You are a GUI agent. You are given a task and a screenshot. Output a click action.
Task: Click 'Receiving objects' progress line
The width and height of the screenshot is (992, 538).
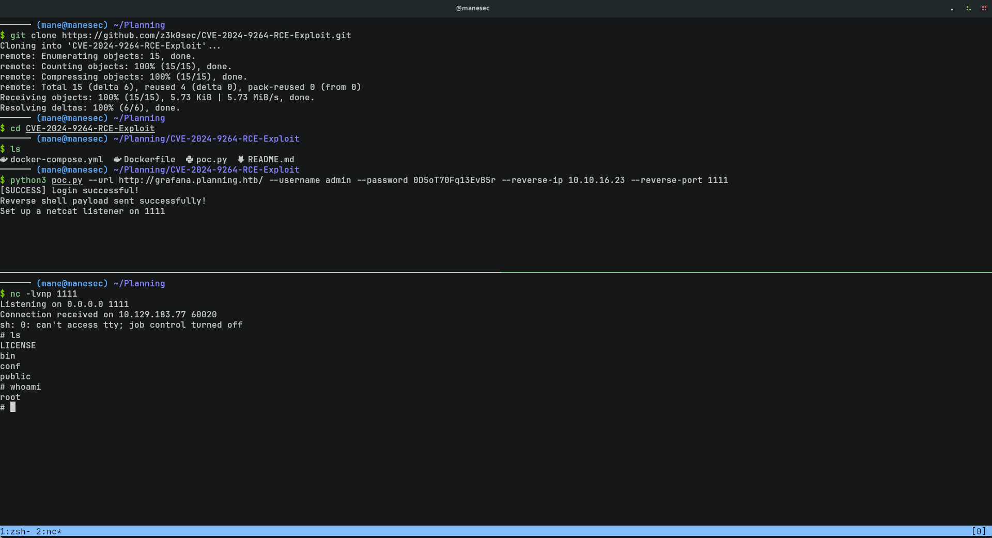pyautogui.click(x=158, y=97)
